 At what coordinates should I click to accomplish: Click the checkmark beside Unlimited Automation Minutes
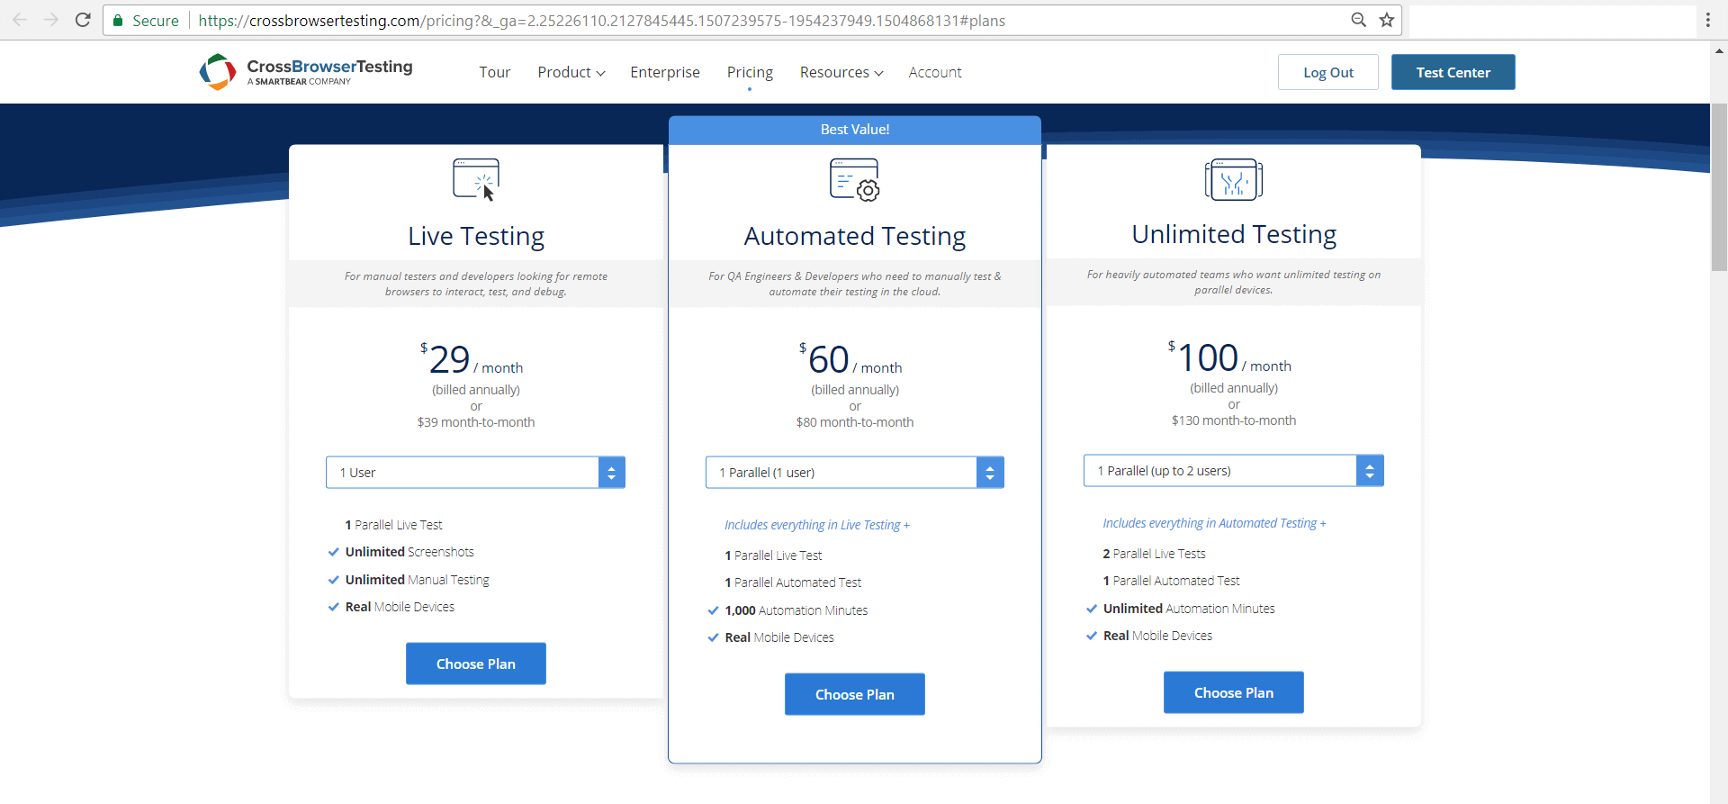point(1092,609)
